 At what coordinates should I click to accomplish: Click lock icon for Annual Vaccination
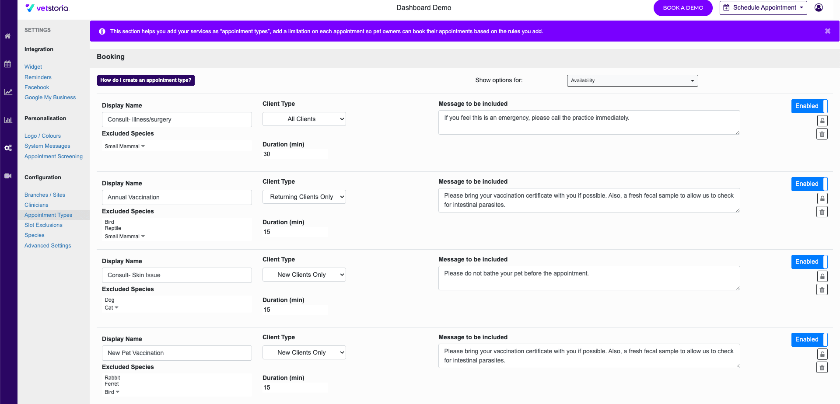point(822,199)
